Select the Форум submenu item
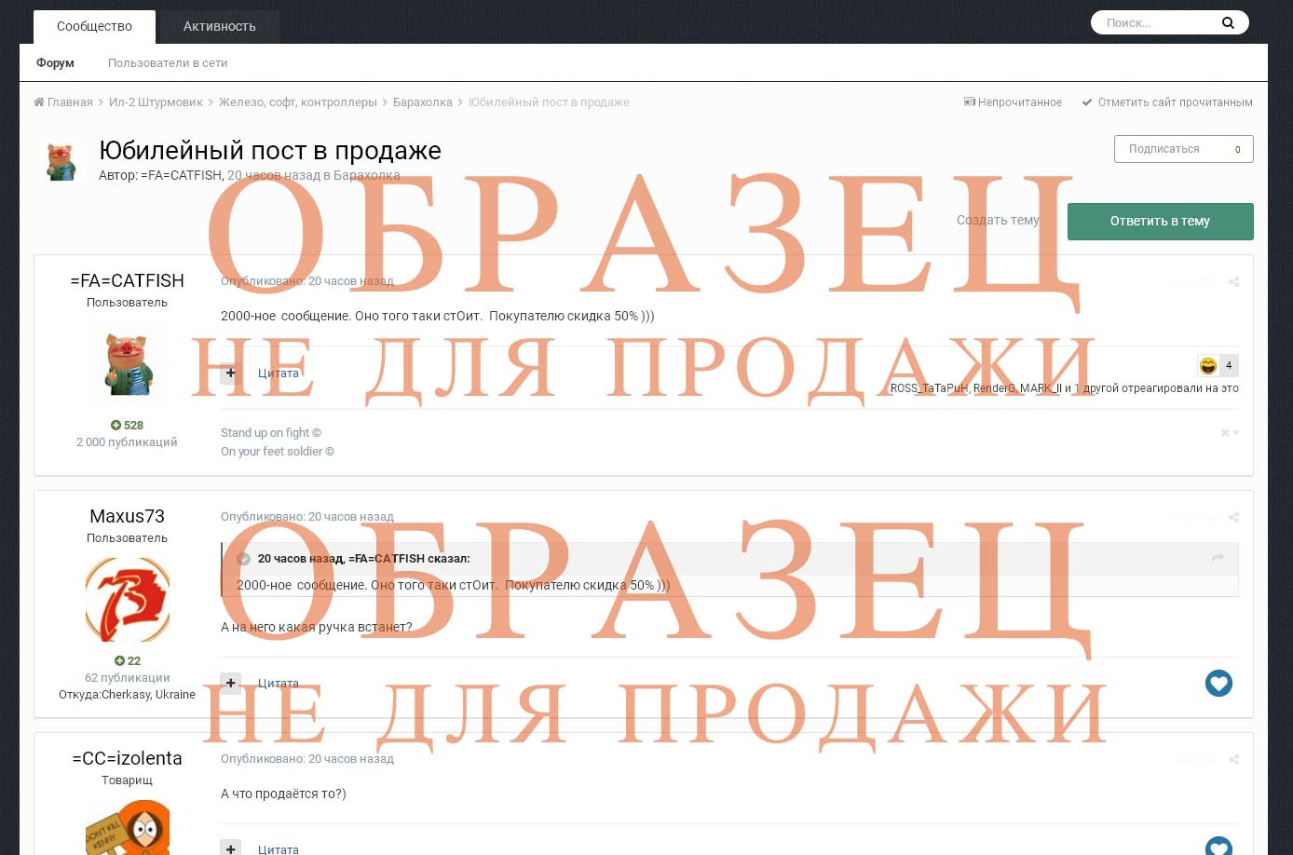1293x855 pixels. (x=55, y=63)
